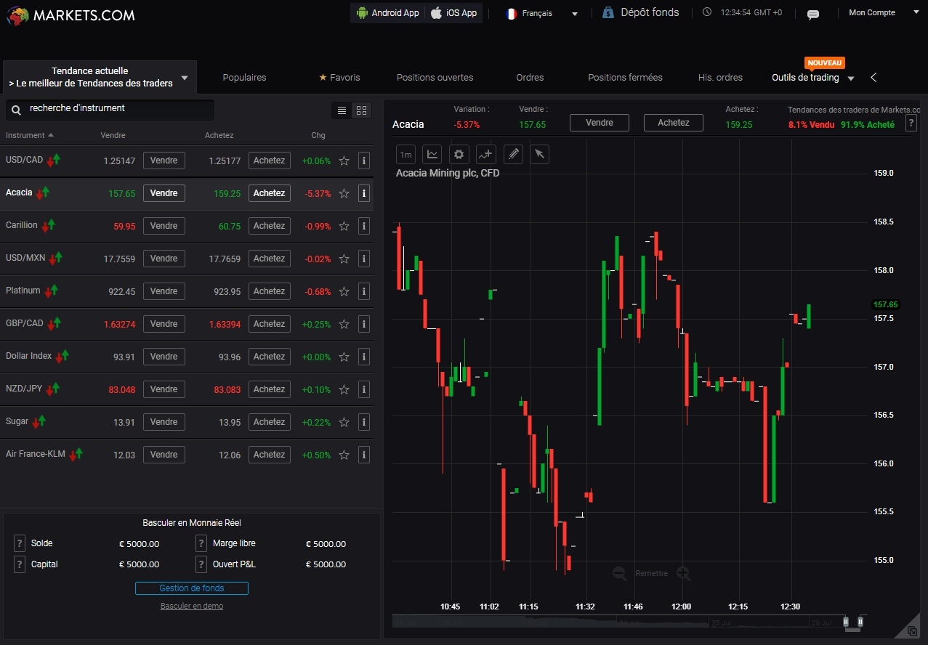Open the Français language dropdown
Viewport: 928px width, 645px height.
[x=542, y=13]
